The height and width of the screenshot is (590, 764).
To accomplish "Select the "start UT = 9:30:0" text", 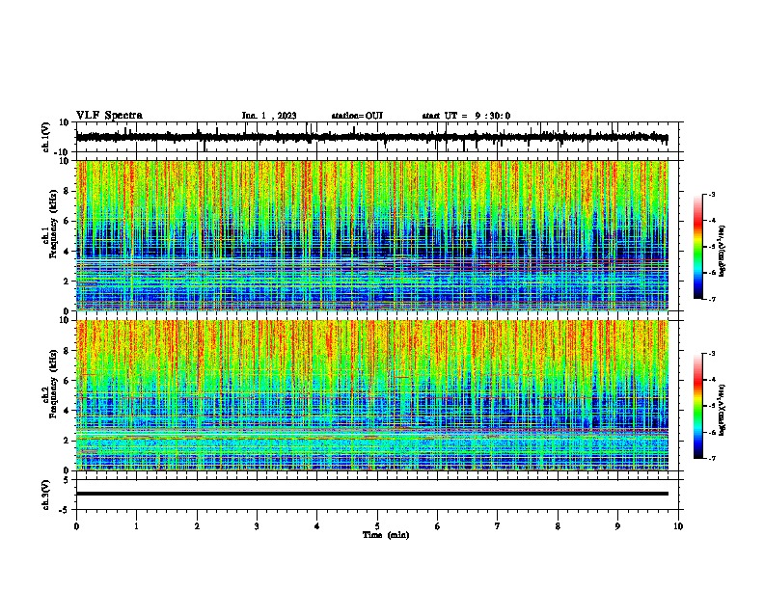I will pos(466,116).
